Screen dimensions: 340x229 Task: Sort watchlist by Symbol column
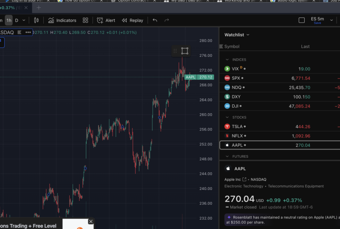[x=232, y=47]
